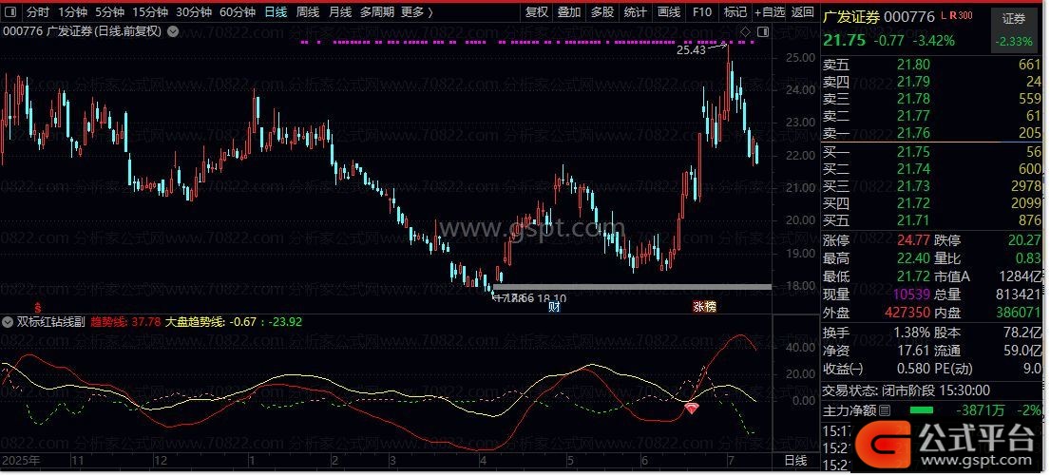
Task: Select the 日线 daily chart tab
Action: (276, 11)
